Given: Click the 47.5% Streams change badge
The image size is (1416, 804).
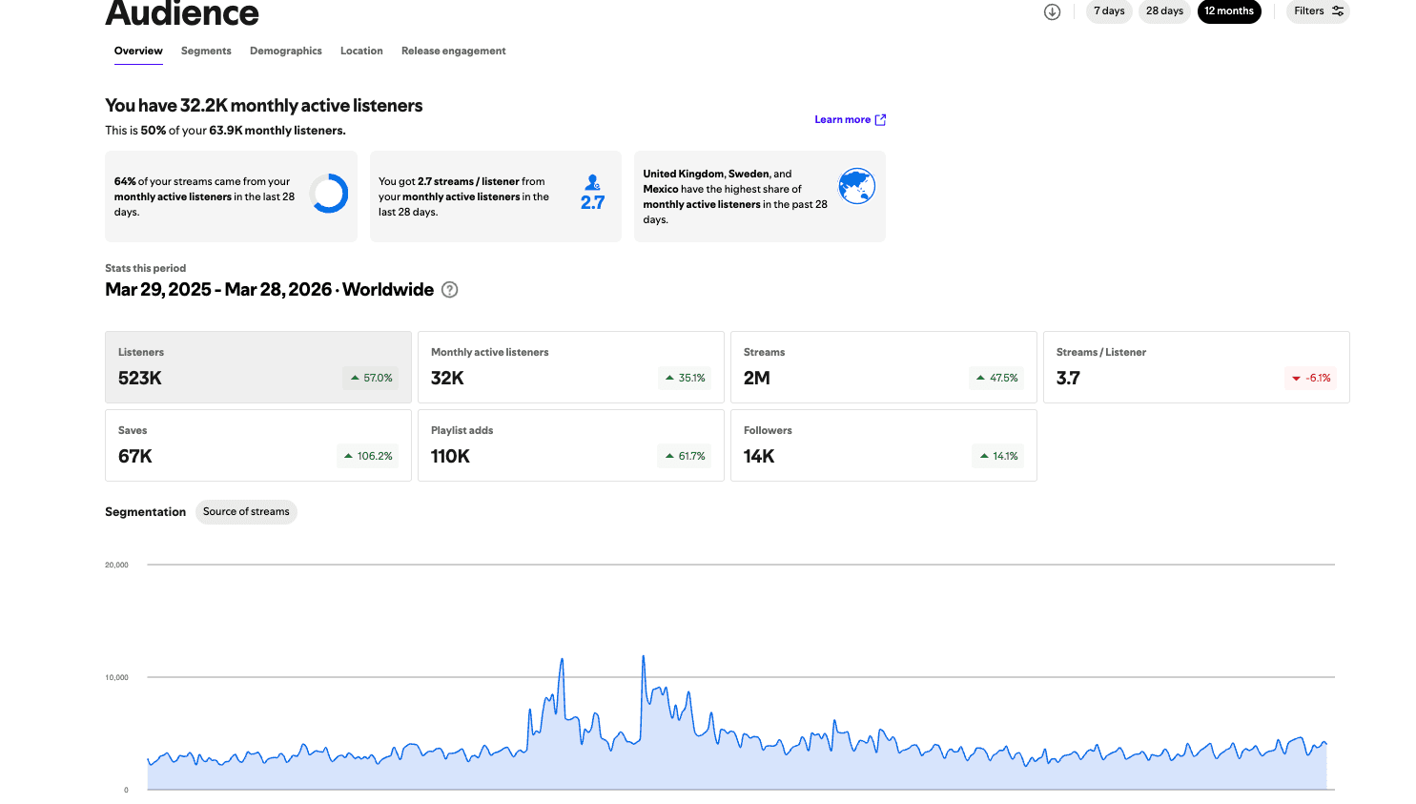Looking at the screenshot, I should pyautogui.click(x=996, y=379).
